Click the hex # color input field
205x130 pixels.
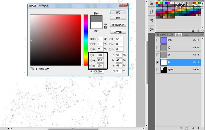click(98, 72)
